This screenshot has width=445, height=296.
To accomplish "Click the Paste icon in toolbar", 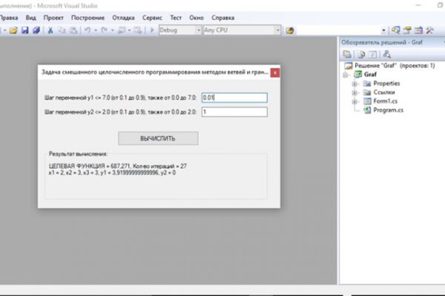I will coord(73,30).
